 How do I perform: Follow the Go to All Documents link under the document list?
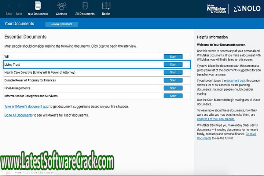19,115
